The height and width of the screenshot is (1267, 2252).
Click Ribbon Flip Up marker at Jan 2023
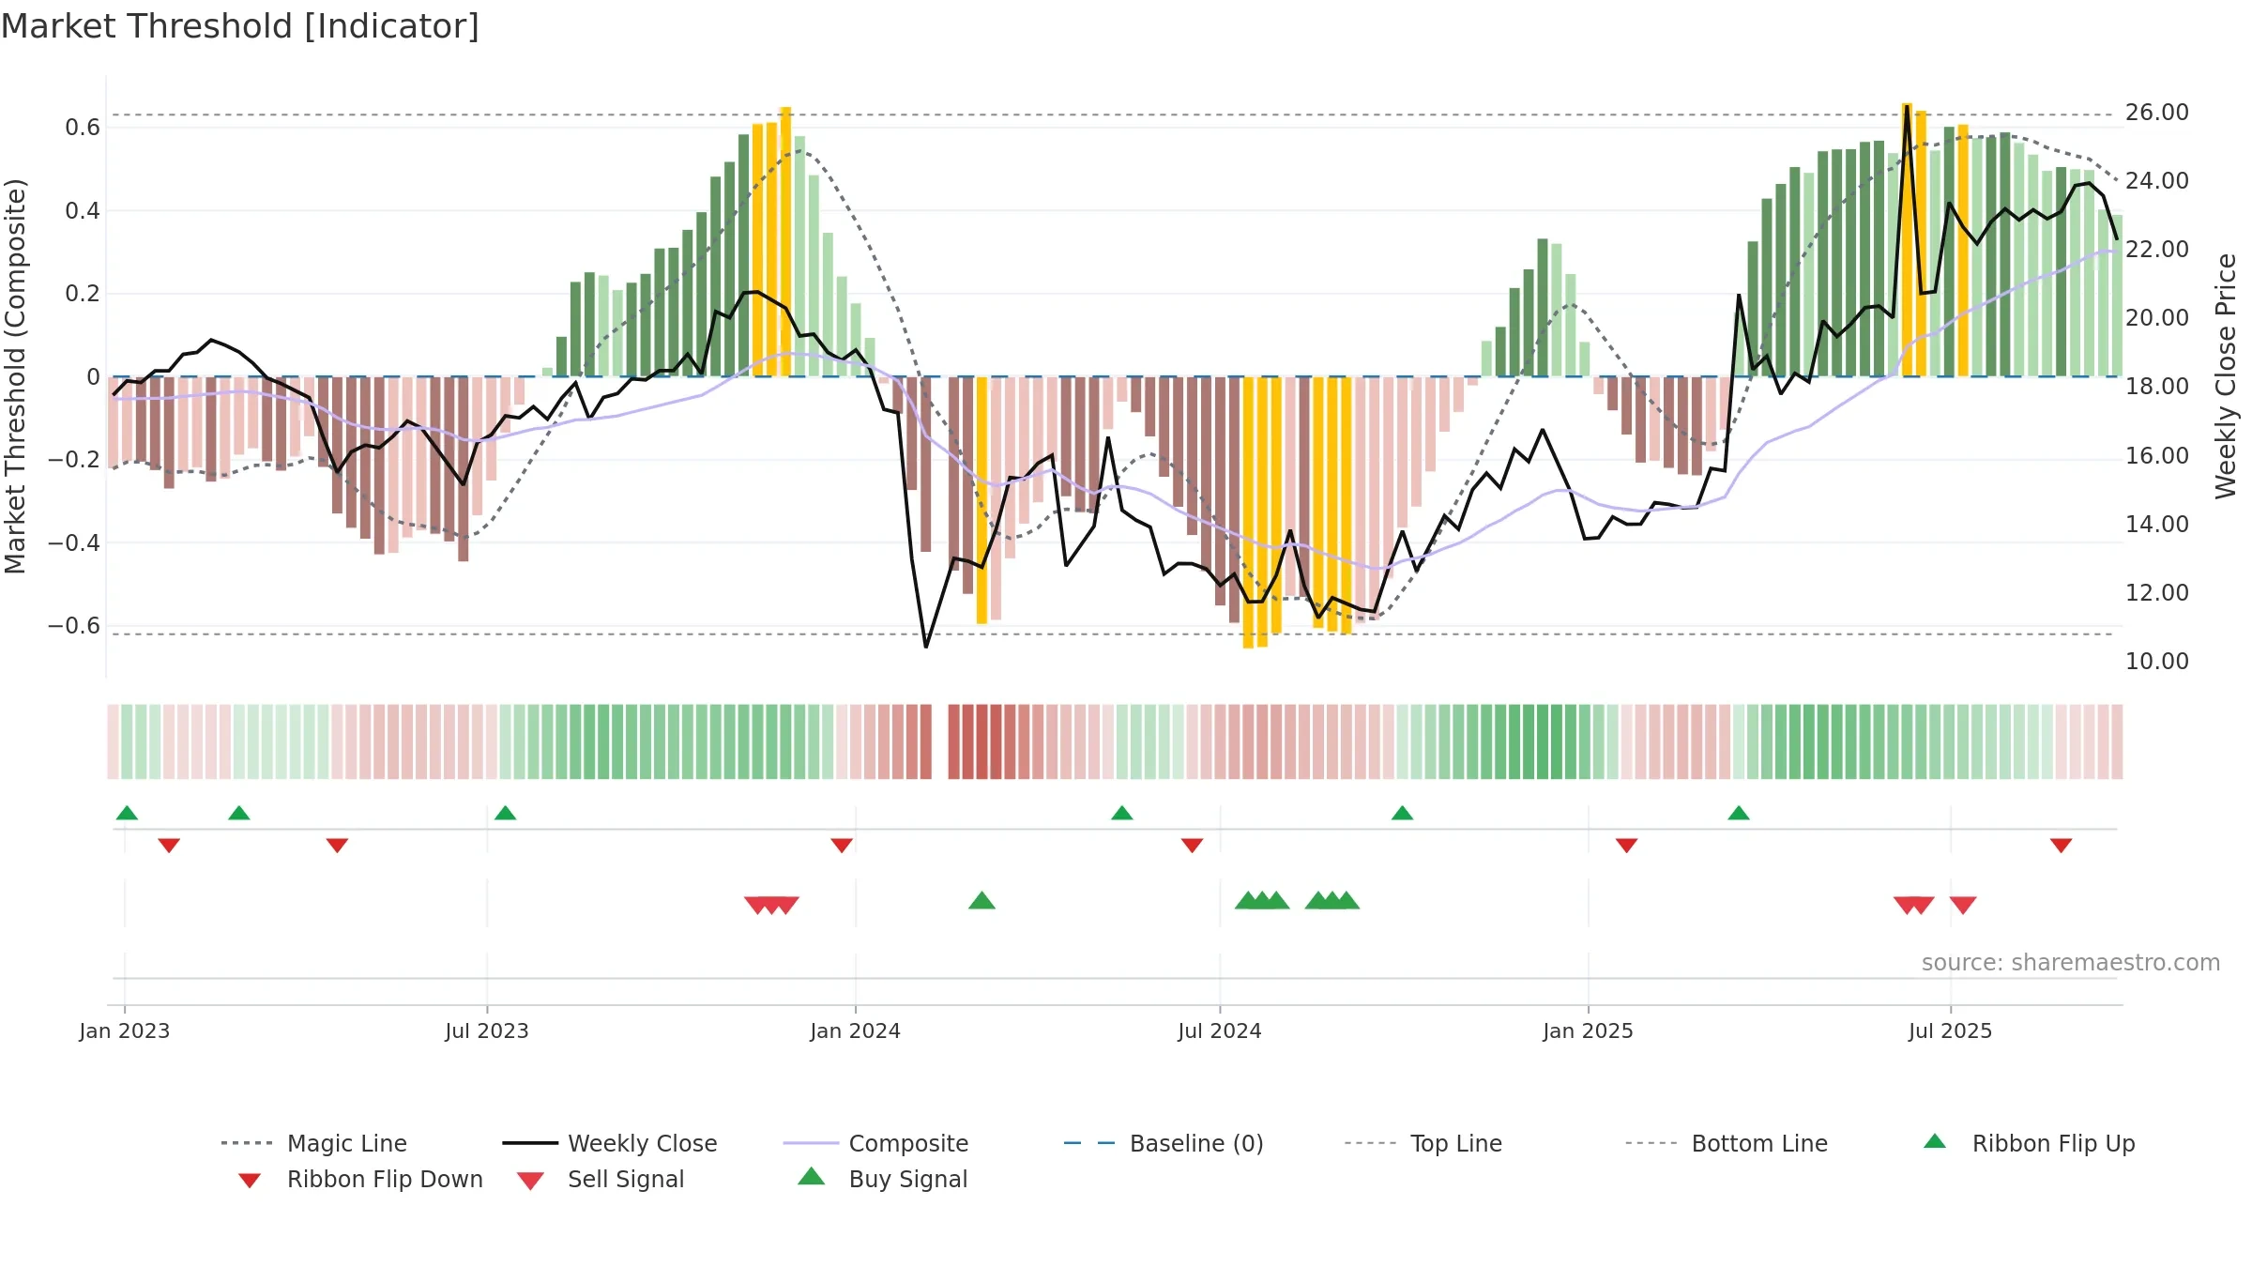tap(127, 813)
